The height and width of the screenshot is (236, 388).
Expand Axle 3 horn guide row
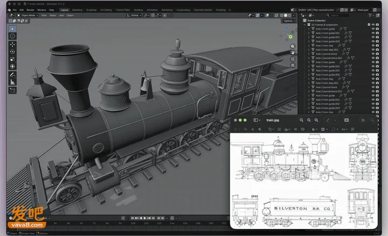point(309,96)
